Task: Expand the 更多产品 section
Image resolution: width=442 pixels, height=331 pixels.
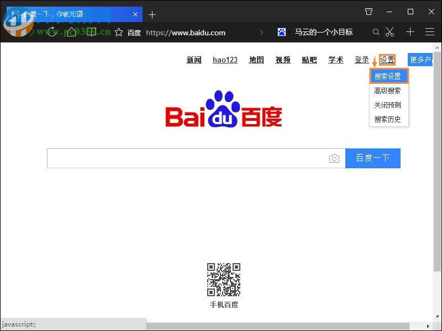Action: click(x=420, y=60)
